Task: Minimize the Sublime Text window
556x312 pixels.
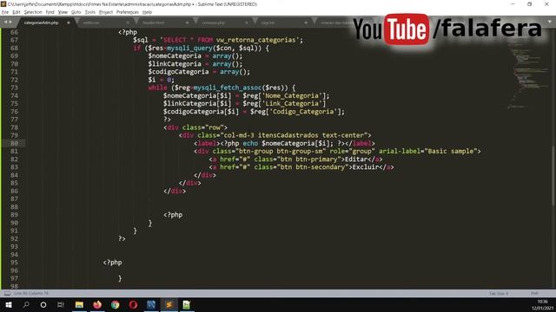Action: [x=513, y=3]
